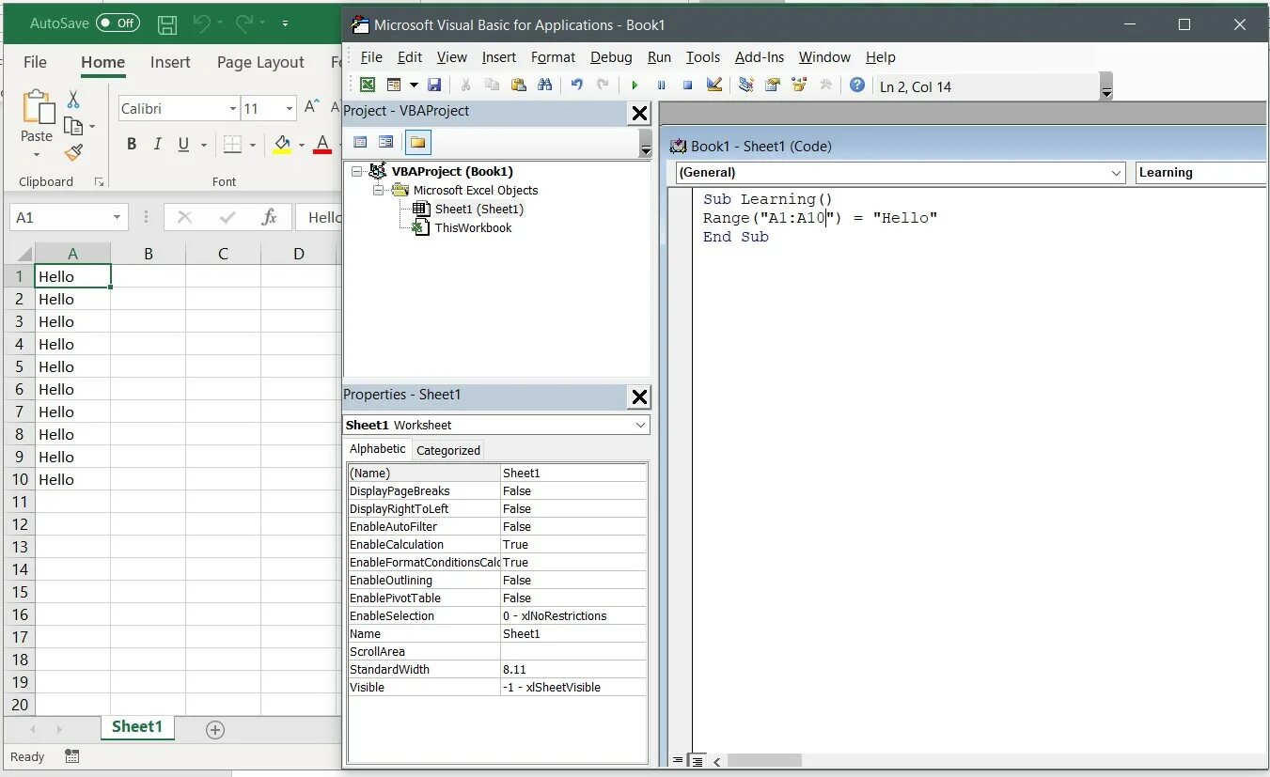Click Excel Name Box showing A1
The width and height of the screenshot is (1270, 777).
click(68, 217)
